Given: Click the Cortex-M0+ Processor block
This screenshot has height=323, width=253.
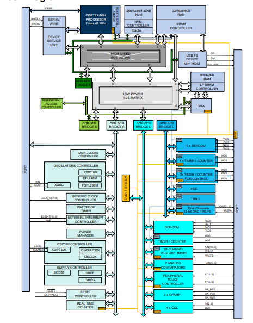Looking at the screenshot, I should coord(96,20).
